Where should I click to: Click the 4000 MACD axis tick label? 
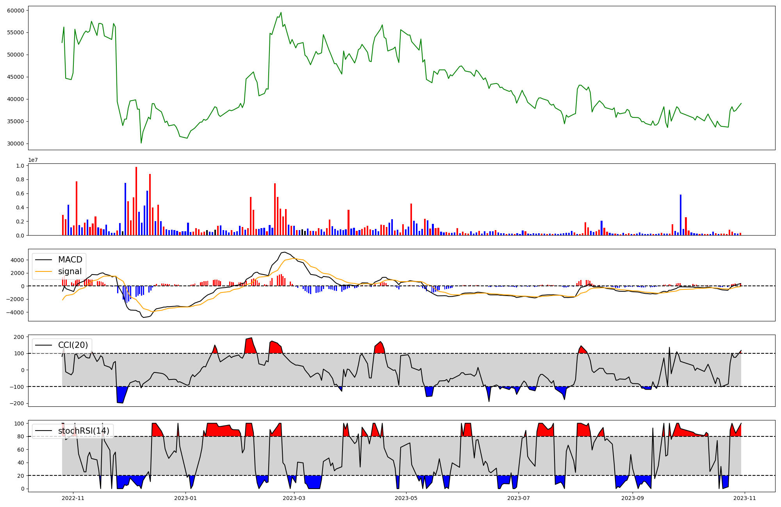[17, 260]
